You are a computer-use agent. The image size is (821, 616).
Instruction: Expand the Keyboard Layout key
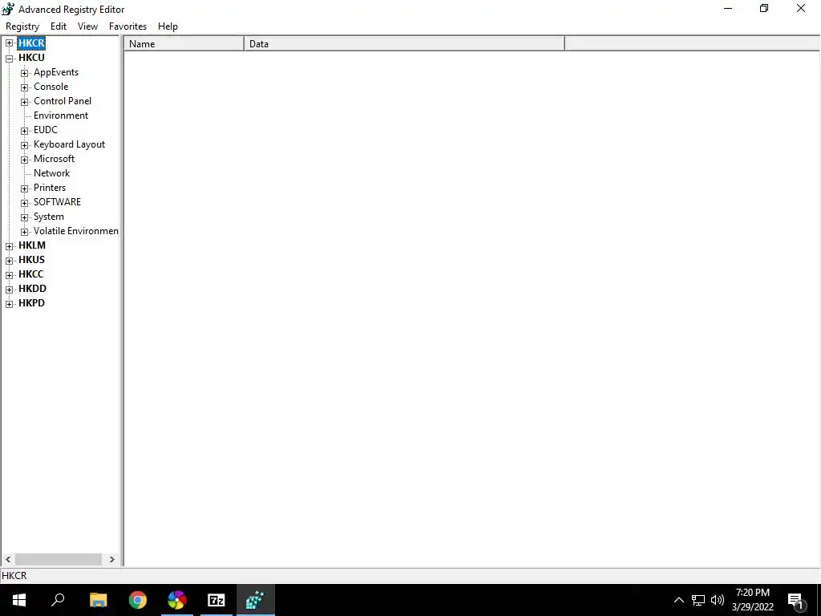click(x=25, y=145)
